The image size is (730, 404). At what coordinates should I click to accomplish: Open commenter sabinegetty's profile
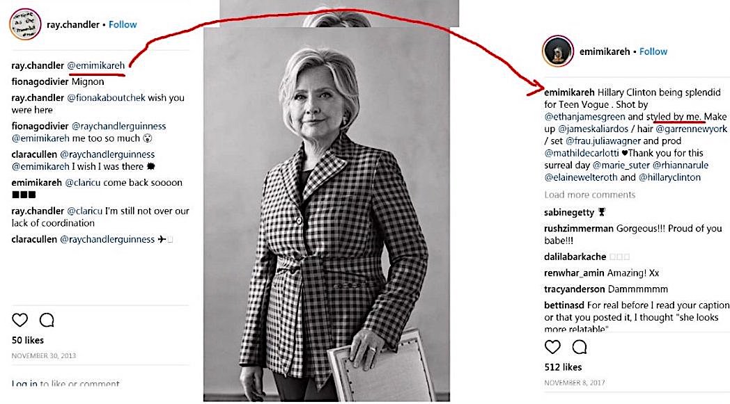[x=568, y=212]
